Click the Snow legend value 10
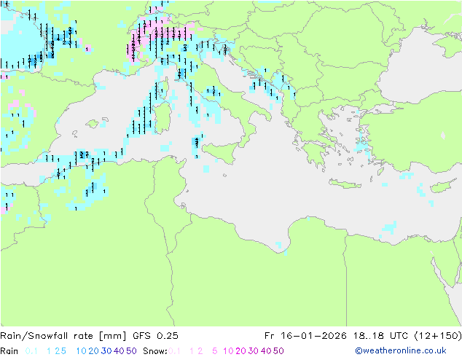The image size is (462, 357). (228, 351)
